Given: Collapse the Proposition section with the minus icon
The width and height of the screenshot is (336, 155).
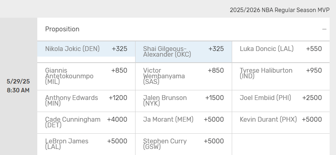Looking at the screenshot, I should 324,29.
